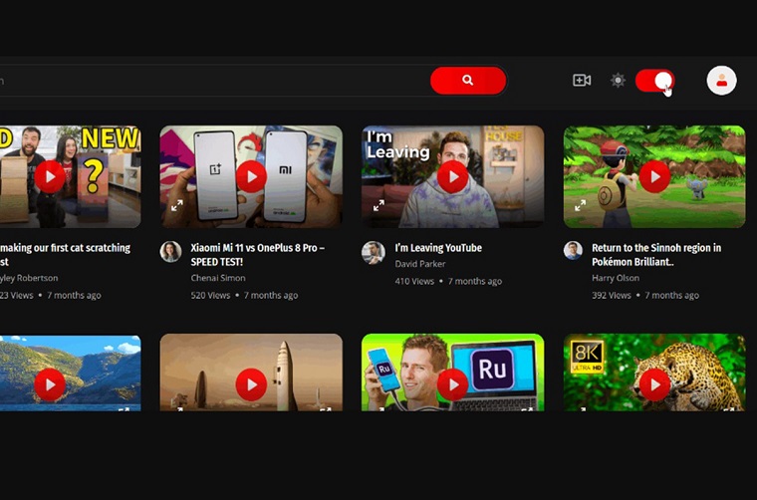The height and width of the screenshot is (500, 757).
Task: Click '7 months ago' under Harry Olson
Action: 671,296
